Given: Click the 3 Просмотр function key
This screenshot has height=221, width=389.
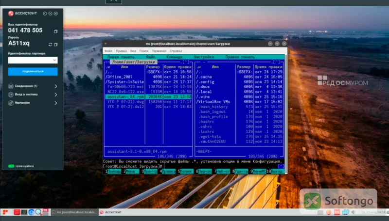Looking at the screenshot, I should pyautogui.click(x=150, y=171).
